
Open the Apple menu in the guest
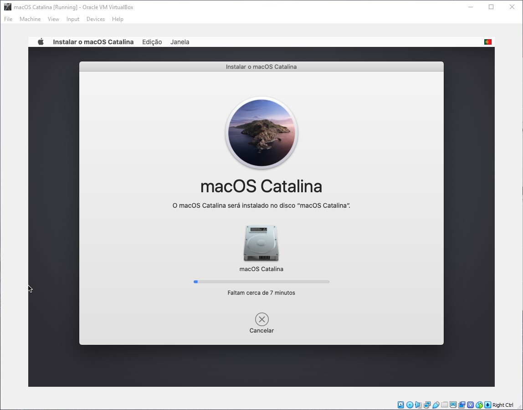41,42
